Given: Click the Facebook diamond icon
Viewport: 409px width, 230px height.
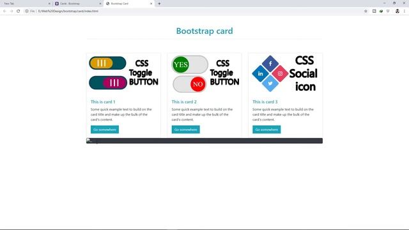Looking at the screenshot, I should click(x=270, y=63).
